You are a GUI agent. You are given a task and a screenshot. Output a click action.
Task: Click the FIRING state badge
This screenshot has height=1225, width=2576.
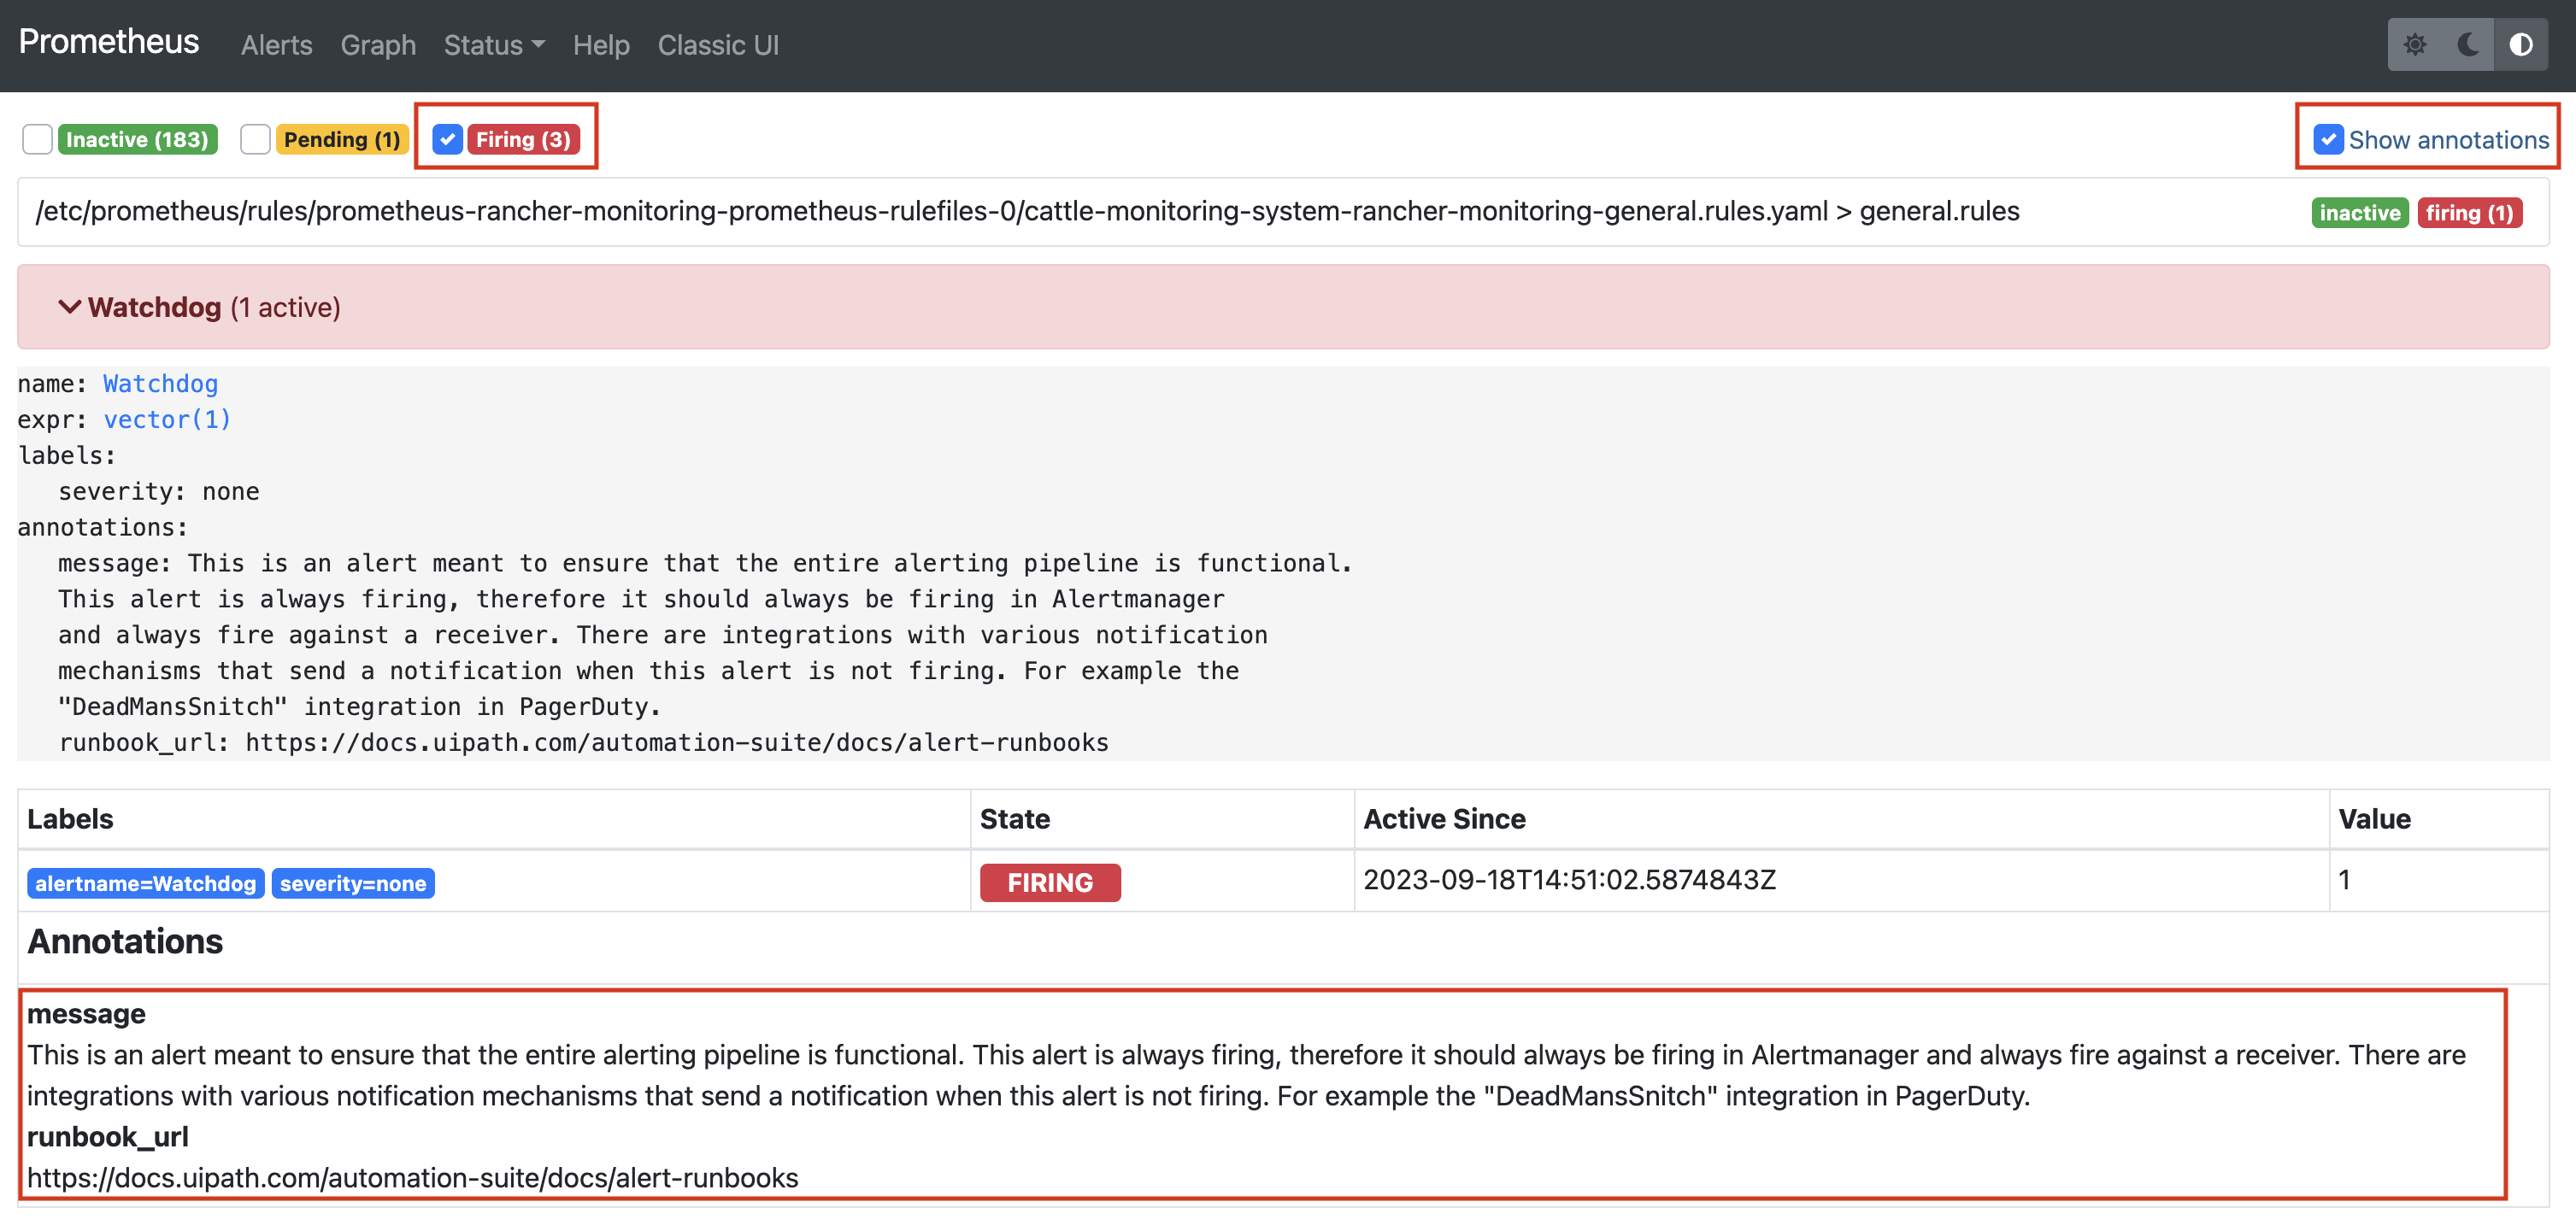coord(1050,883)
